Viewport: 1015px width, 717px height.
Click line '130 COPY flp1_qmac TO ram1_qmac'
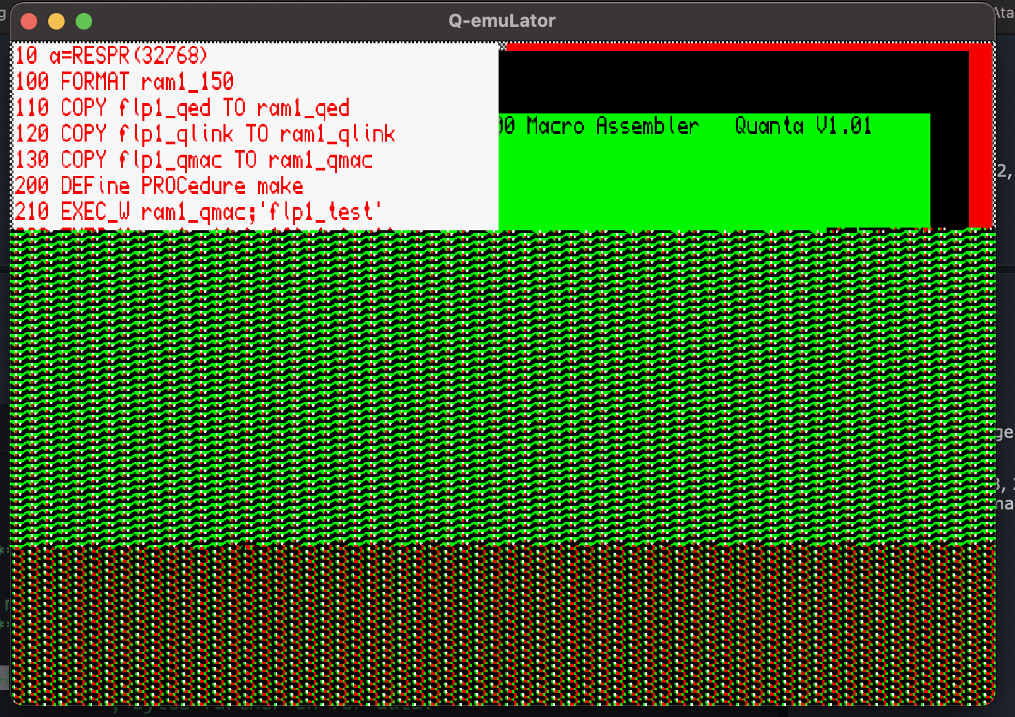pyautogui.click(x=194, y=159)
